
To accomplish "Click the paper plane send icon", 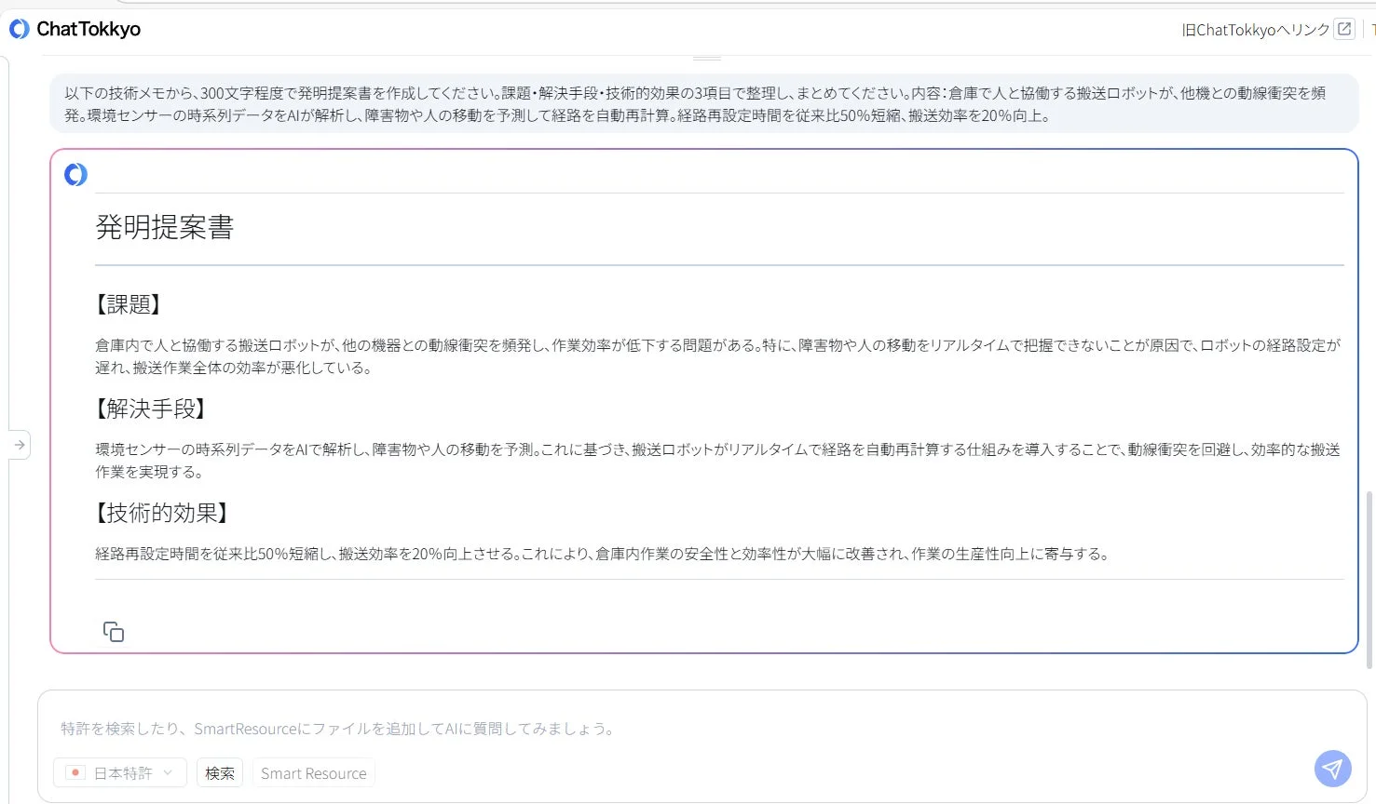I will click(x=1332, y=769).
